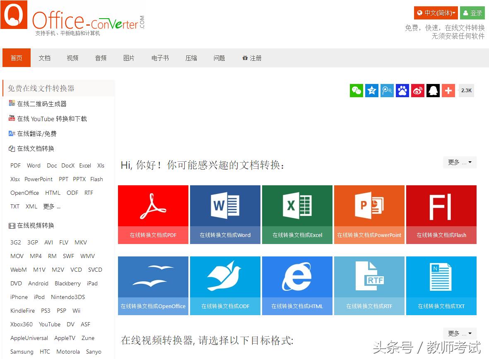Open more share options plus icon
Screen dimensions: 489x359
(448, 91)
